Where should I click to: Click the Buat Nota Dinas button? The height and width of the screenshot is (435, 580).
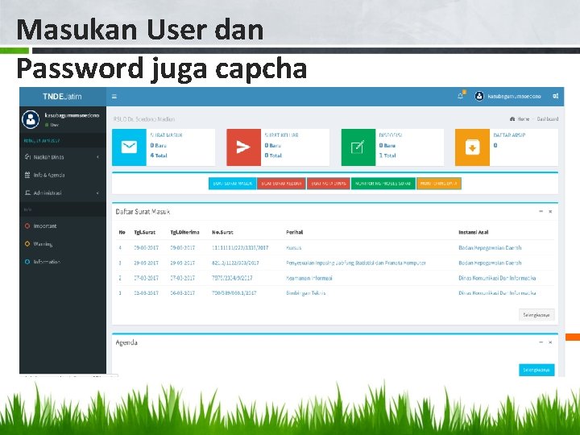tap(329, 184)
